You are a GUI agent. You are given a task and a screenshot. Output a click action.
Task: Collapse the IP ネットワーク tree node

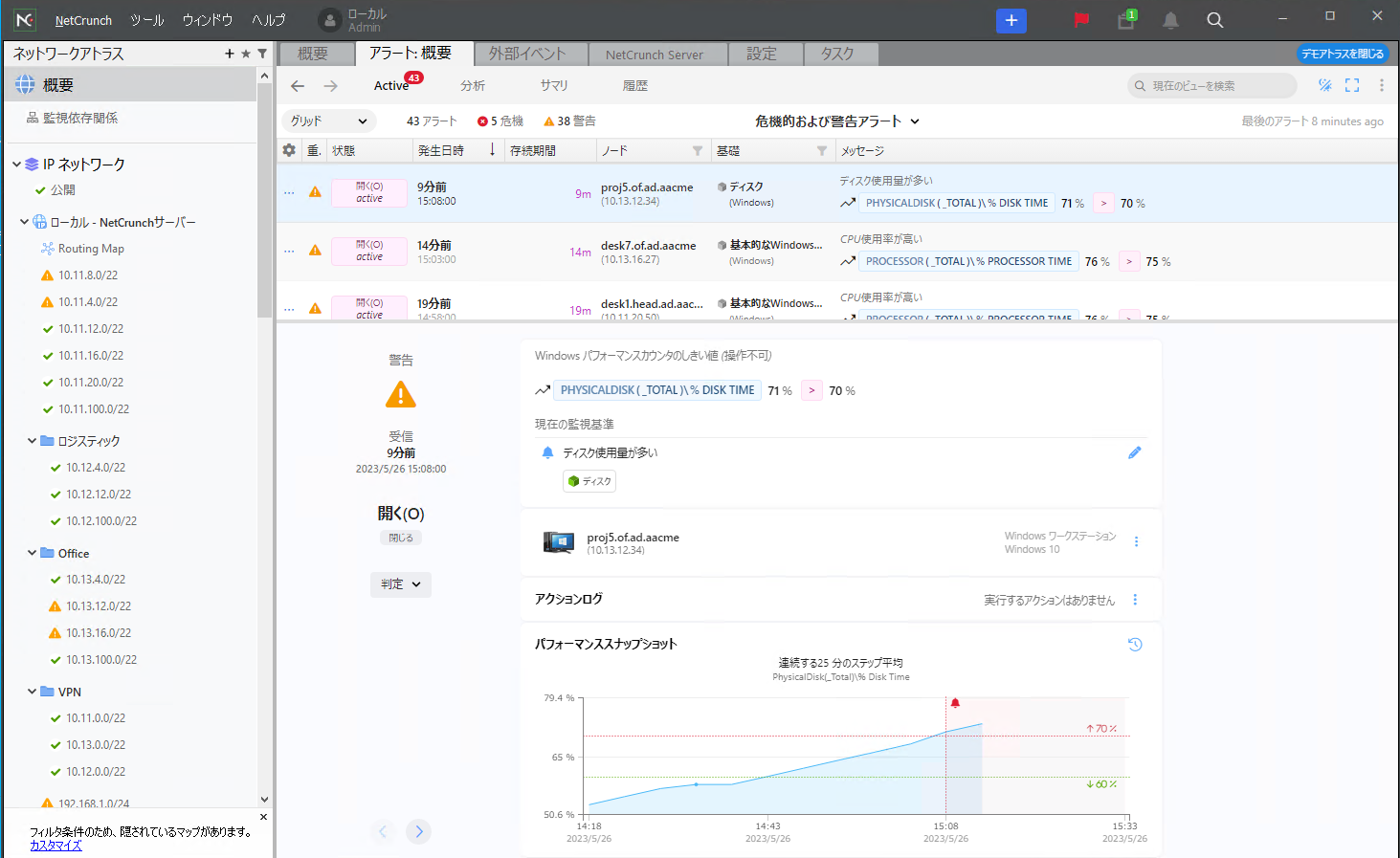pos(17,165)
